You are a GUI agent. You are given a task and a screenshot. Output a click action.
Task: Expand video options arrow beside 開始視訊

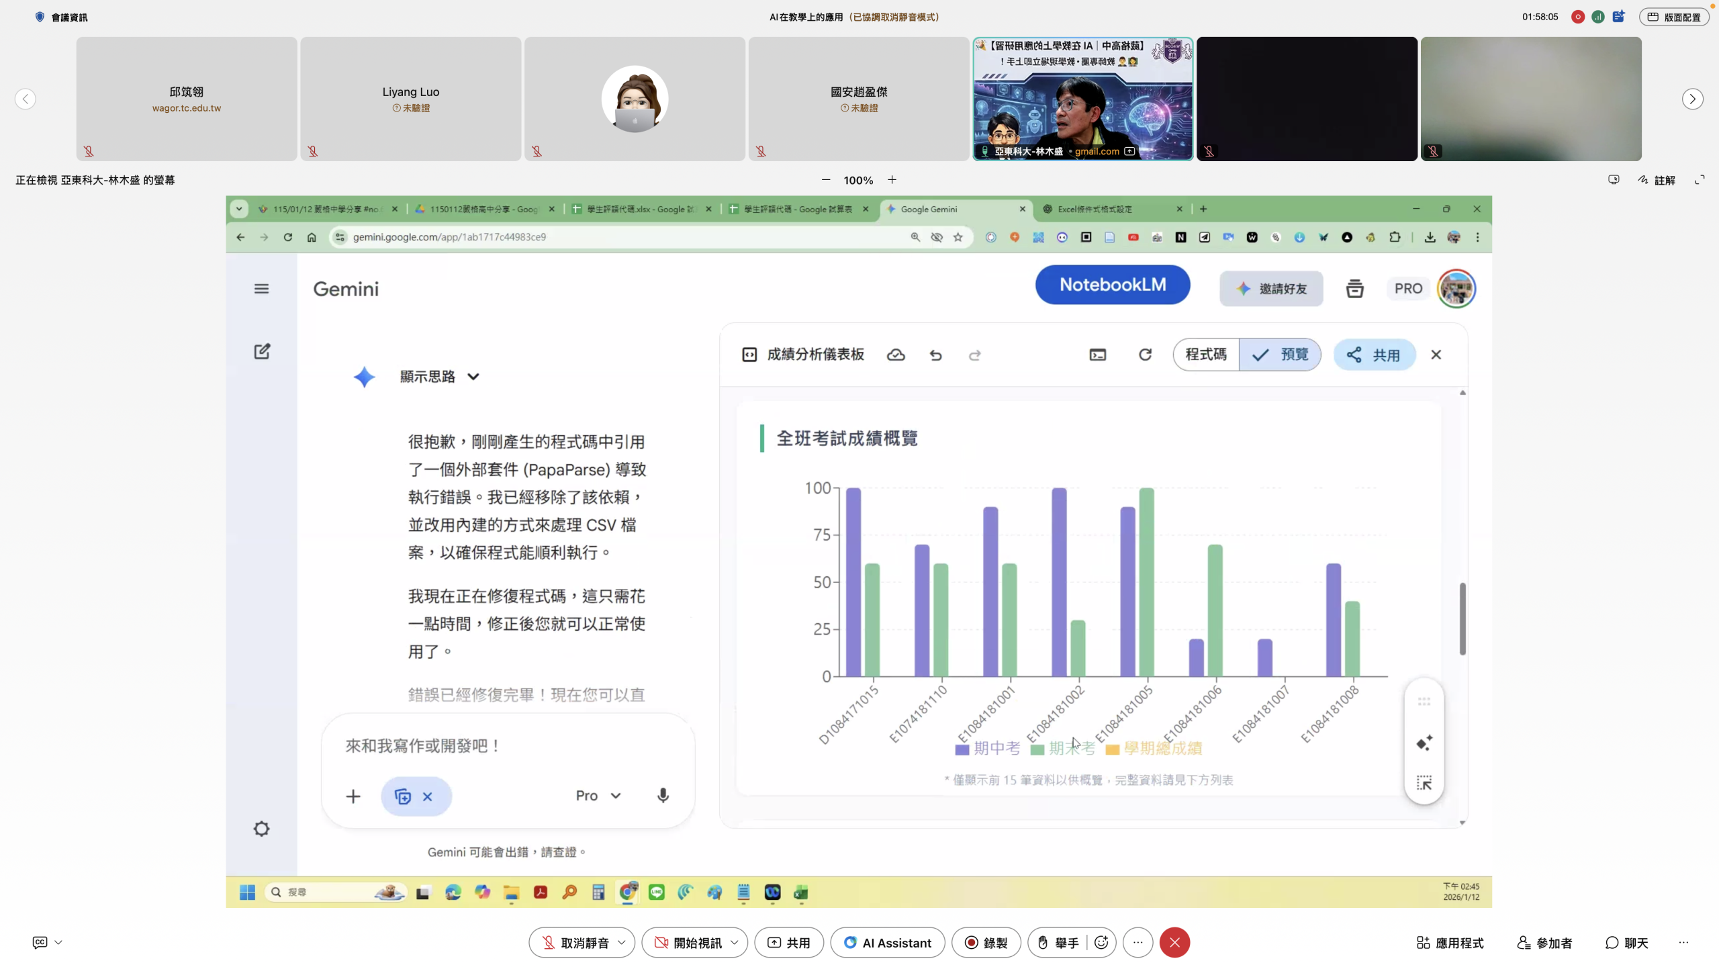point(735,943)
